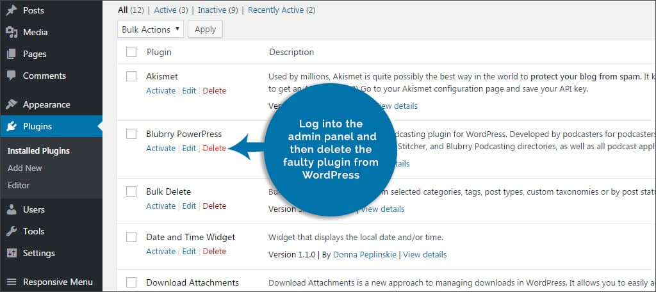
Task: Click the Apply button
Action: click(x=206, y=29)
